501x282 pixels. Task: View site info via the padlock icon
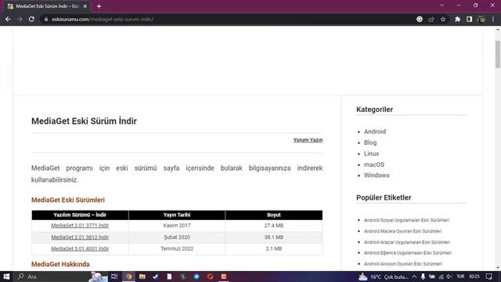(x=46, y=19)
